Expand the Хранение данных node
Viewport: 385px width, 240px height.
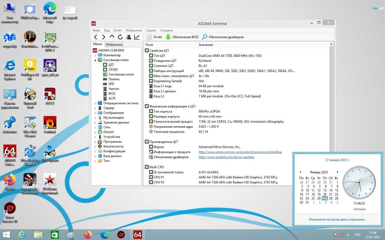[95, 123]
